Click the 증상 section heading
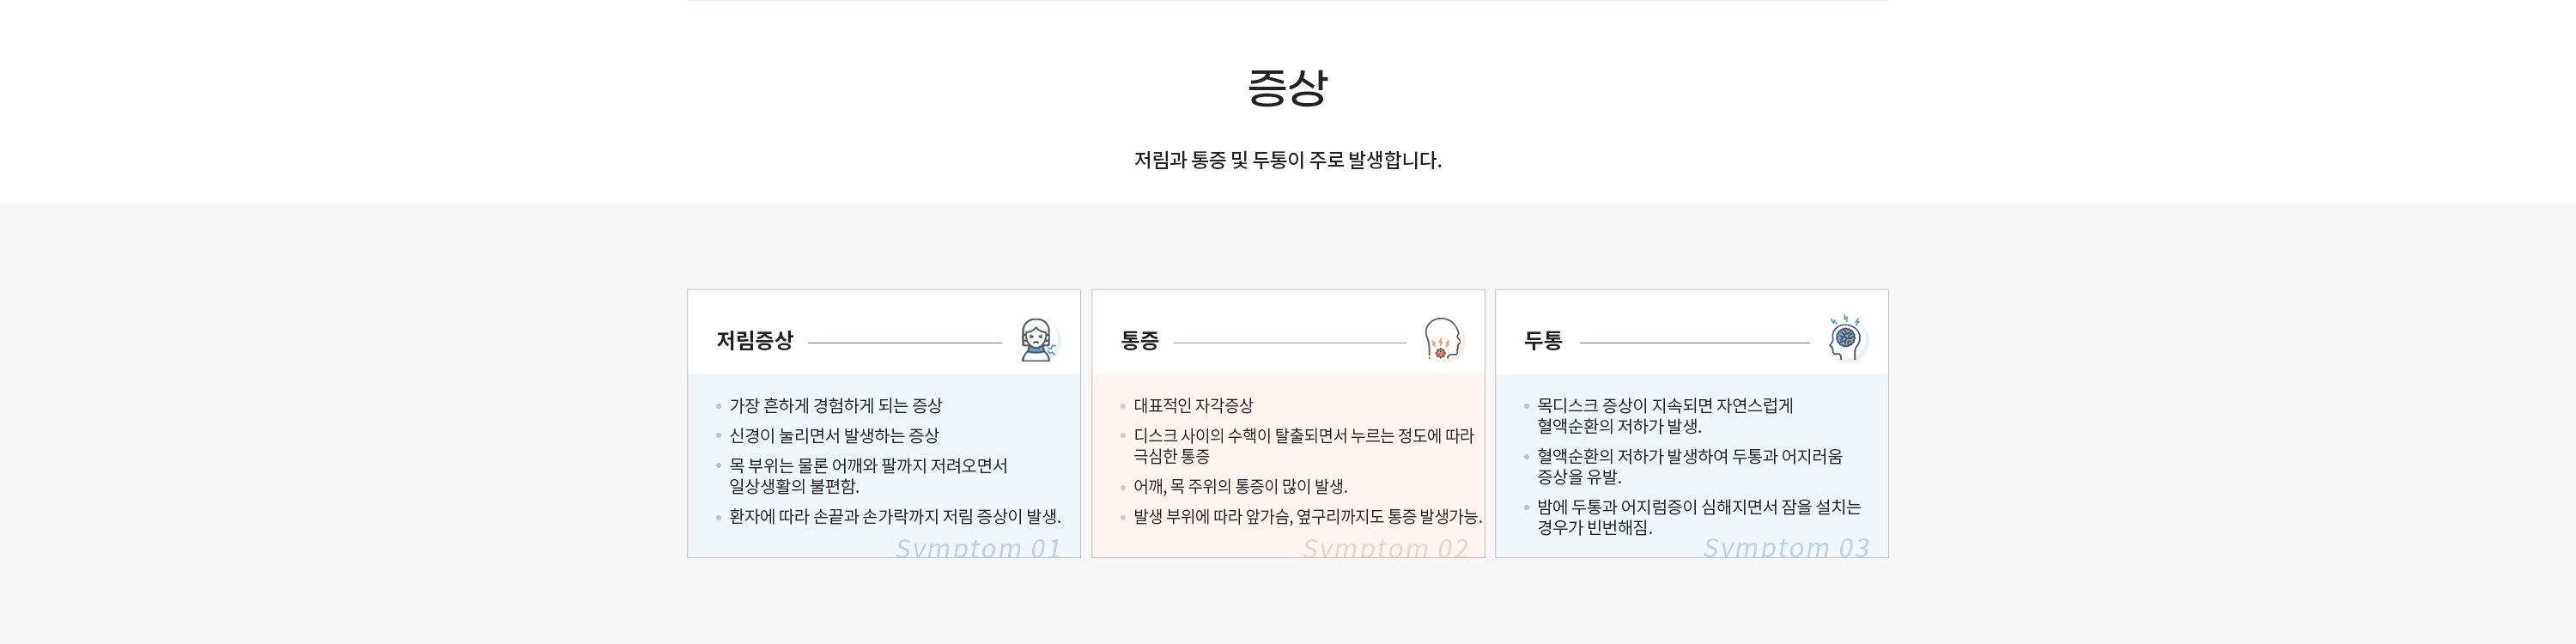The height and width of the screenshot is (644, 2576). [1287, 87]
